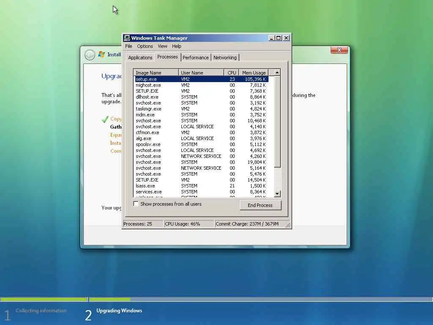
Task: Close the Install Windows dialog
Action: [339, 50]
